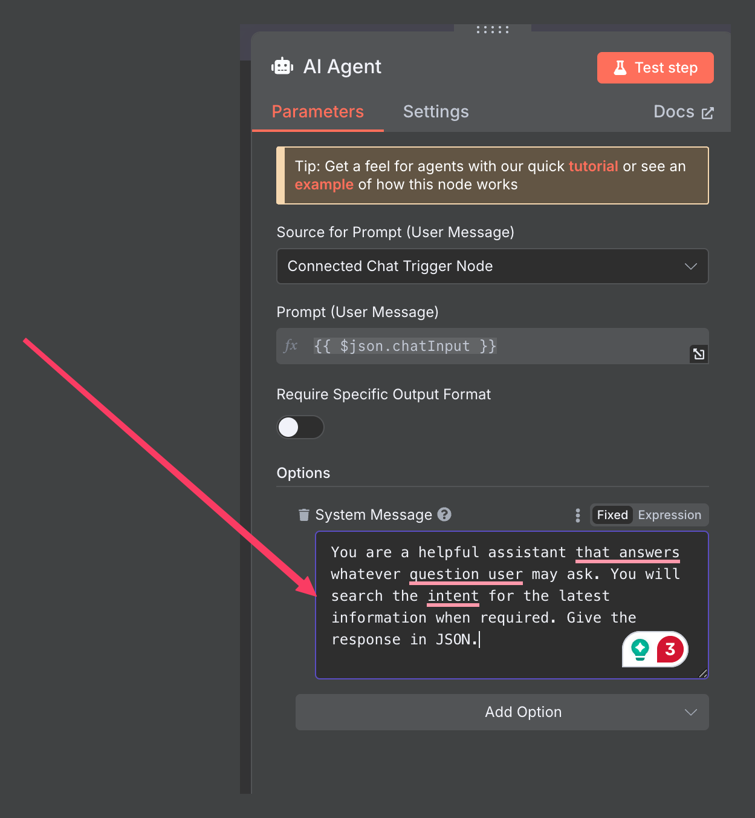The width and height of the screenshot is (755, 818).
Task: Click the System Message help icon
Action: 444,514
